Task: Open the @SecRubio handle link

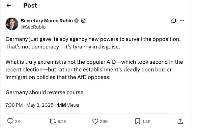Action: [33, 27]
